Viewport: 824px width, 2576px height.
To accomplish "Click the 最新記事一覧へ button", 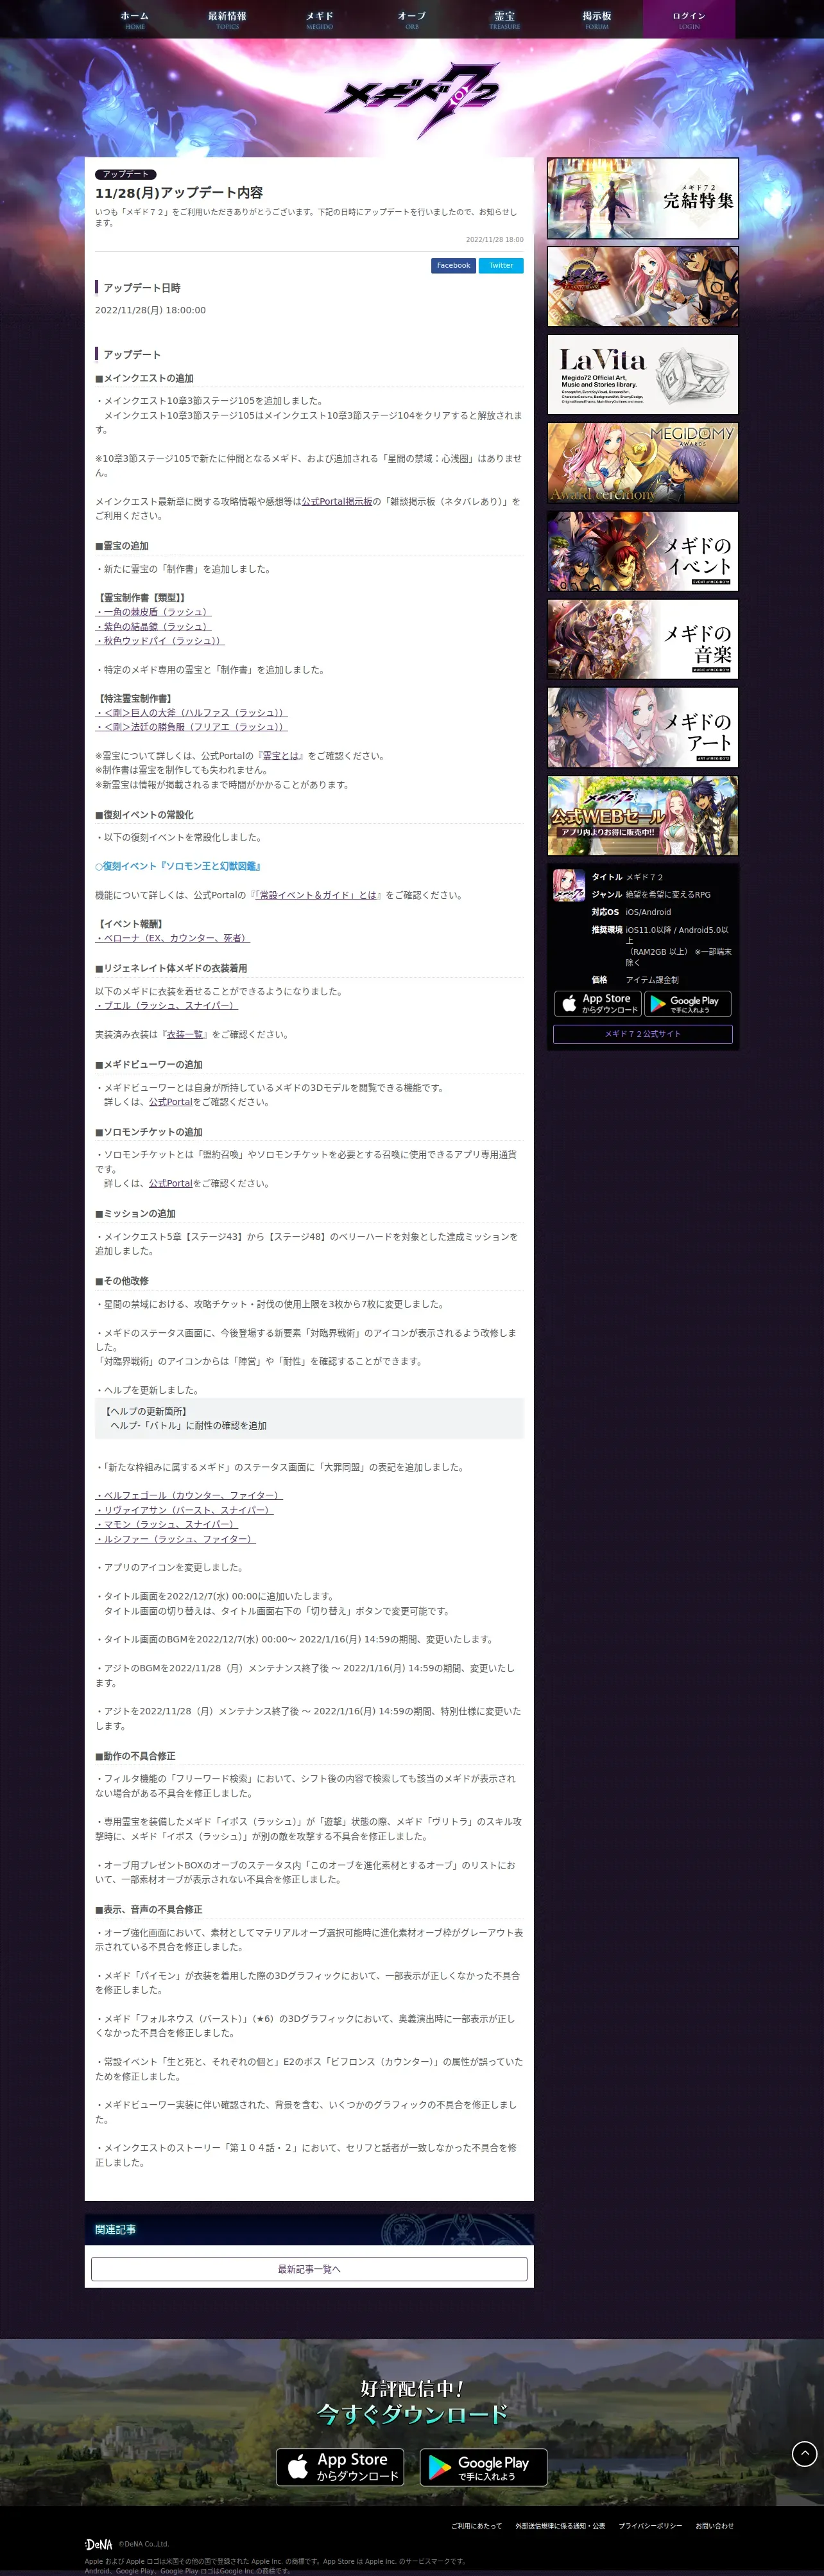I will 309,2269.
